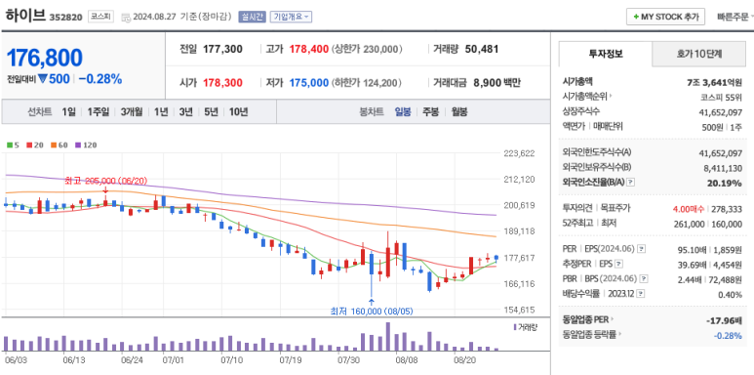
Task: Select the 1주일 line chart period
Action: pyautogui.click(x=99, y=112)
